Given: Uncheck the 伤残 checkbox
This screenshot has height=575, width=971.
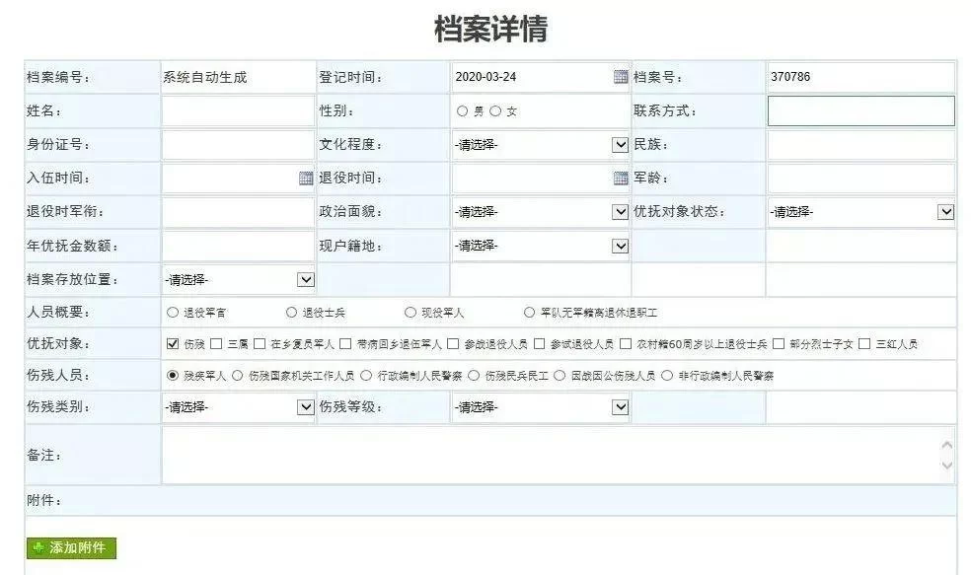Looking at the screenshot, I should 173,344.
